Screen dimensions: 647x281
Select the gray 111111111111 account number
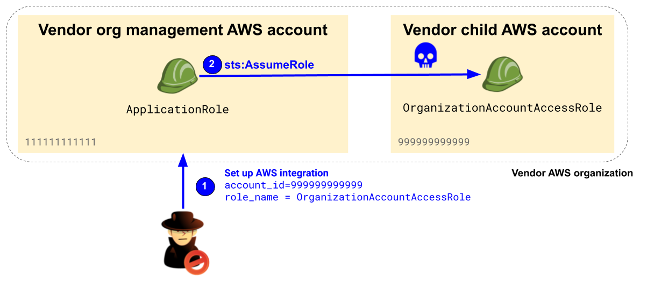61,142
